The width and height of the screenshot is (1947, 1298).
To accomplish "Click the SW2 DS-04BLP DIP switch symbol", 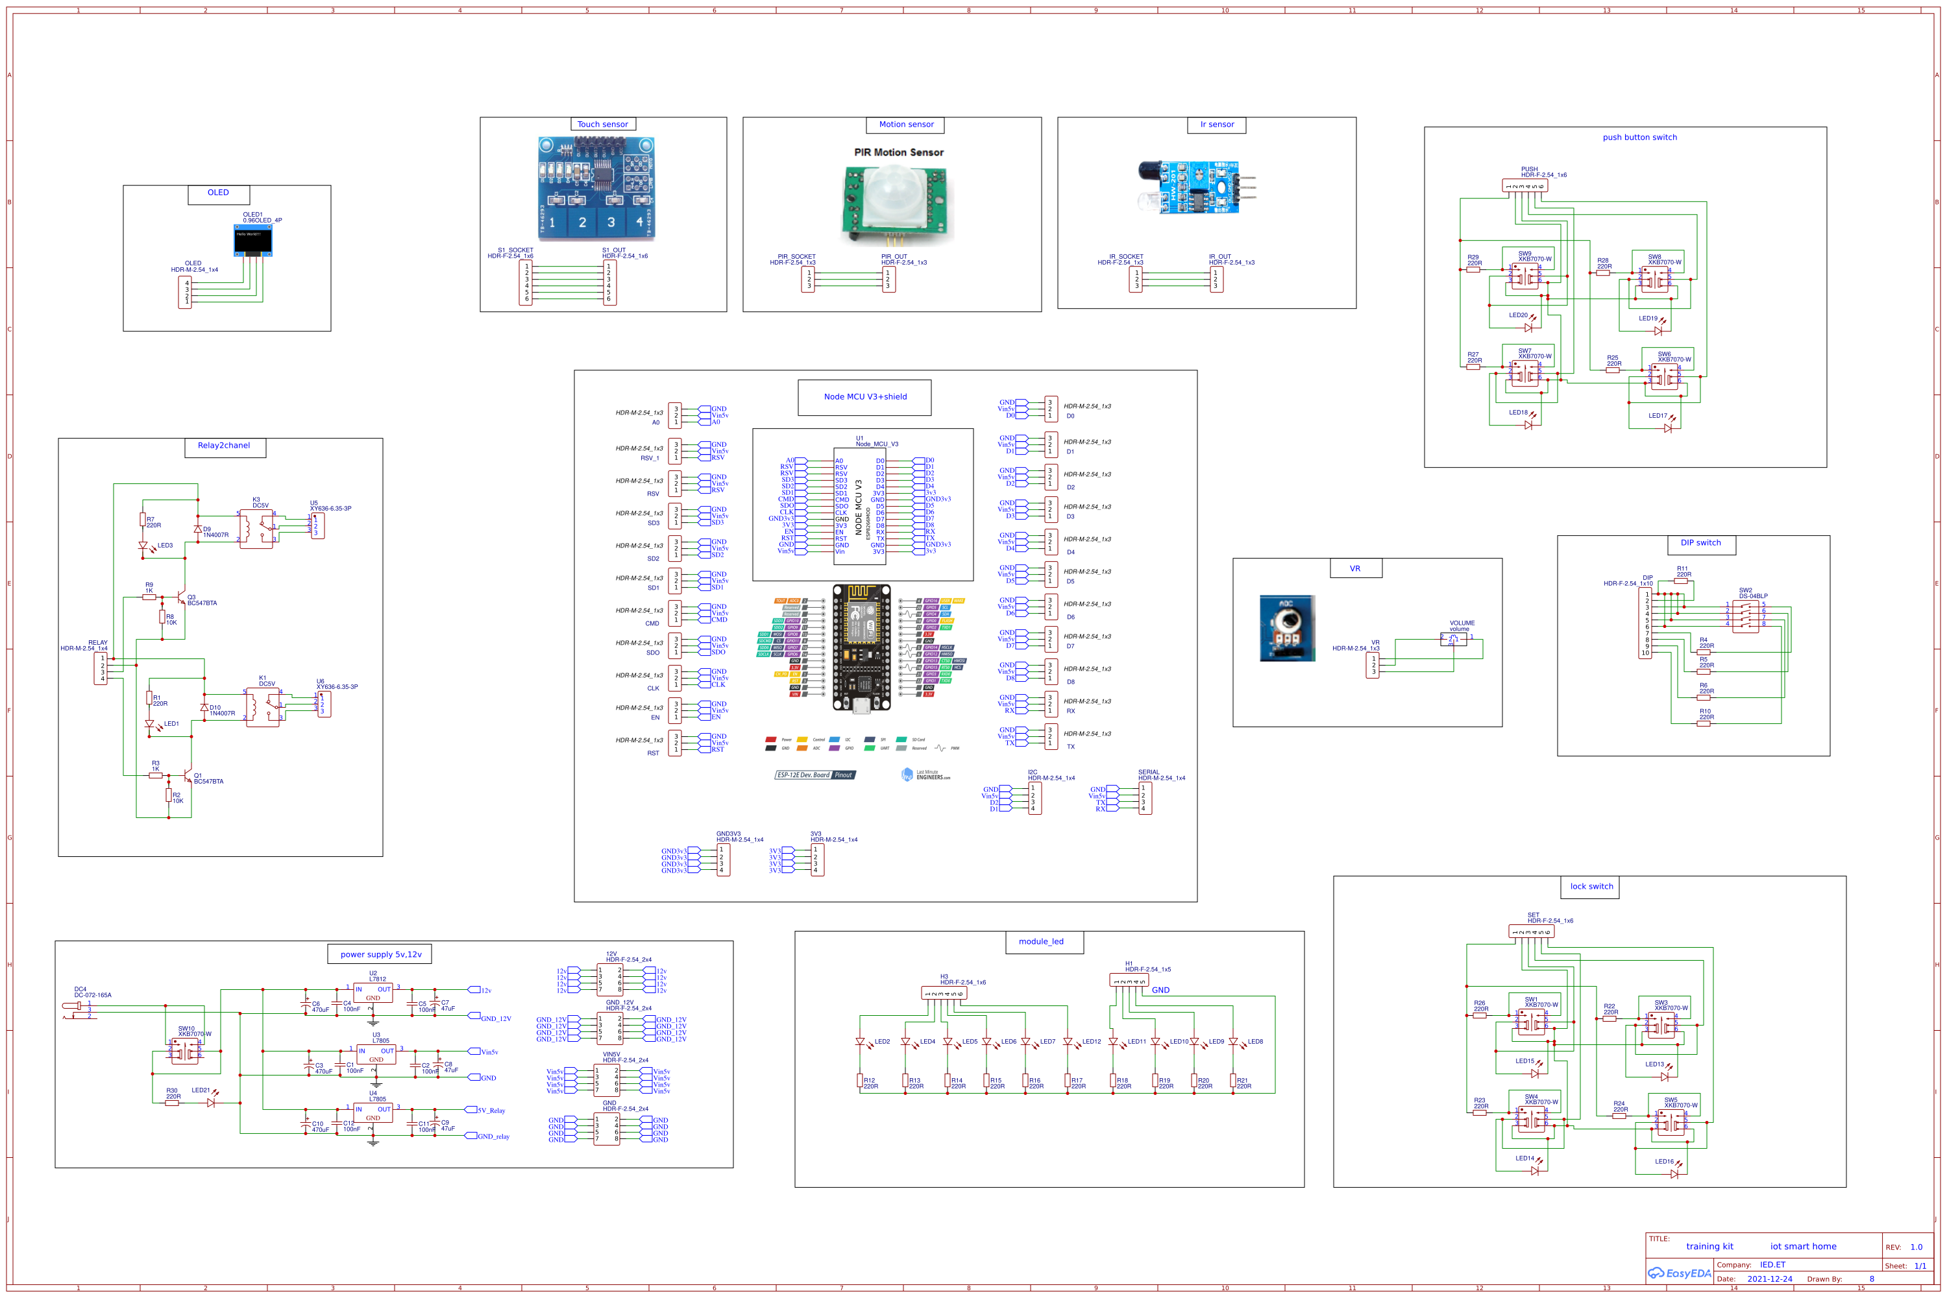I will (x=1745, y=617).
